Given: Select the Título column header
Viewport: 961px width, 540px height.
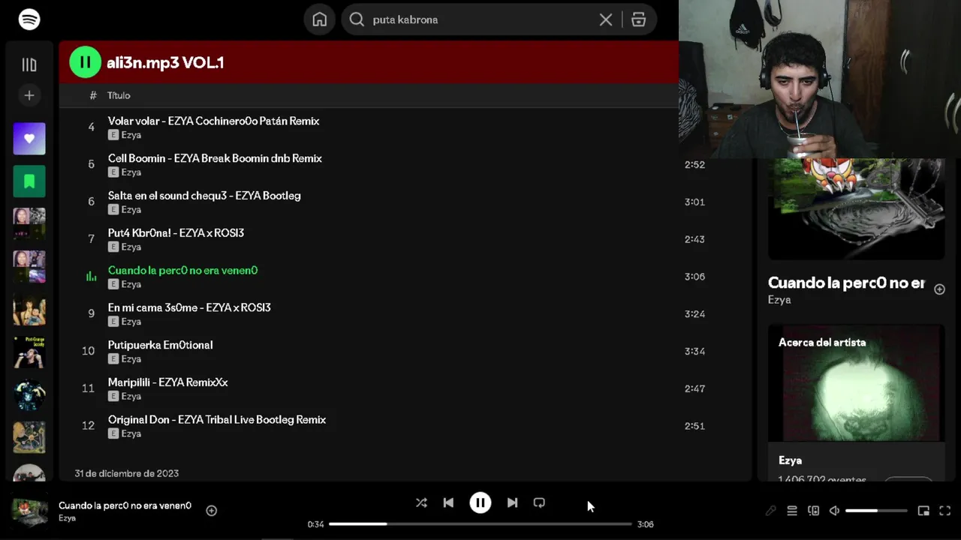Looking at the screenshot, I should tap(119, 95).
